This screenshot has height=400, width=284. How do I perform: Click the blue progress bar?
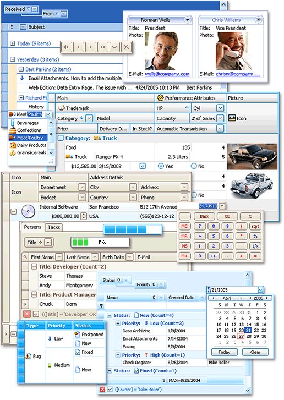pyautogui.click(x=133, y=229)
